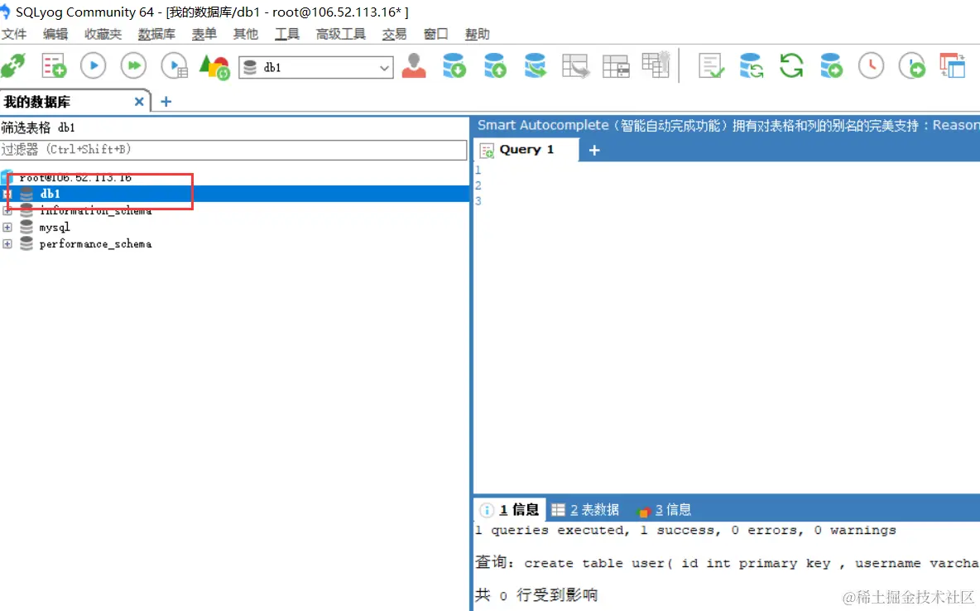Screen dimensions: 980x611
Task: Run the query with single play icon
Action: click(94, 65)
